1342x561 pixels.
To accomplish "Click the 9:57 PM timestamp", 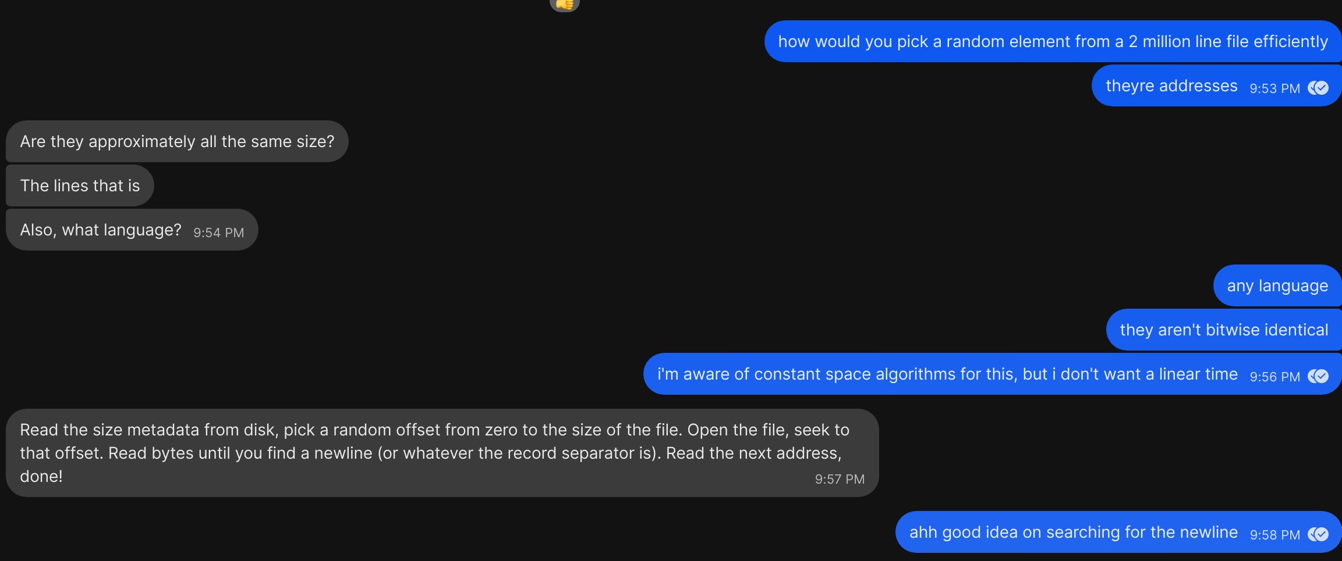I will (840, 479).
